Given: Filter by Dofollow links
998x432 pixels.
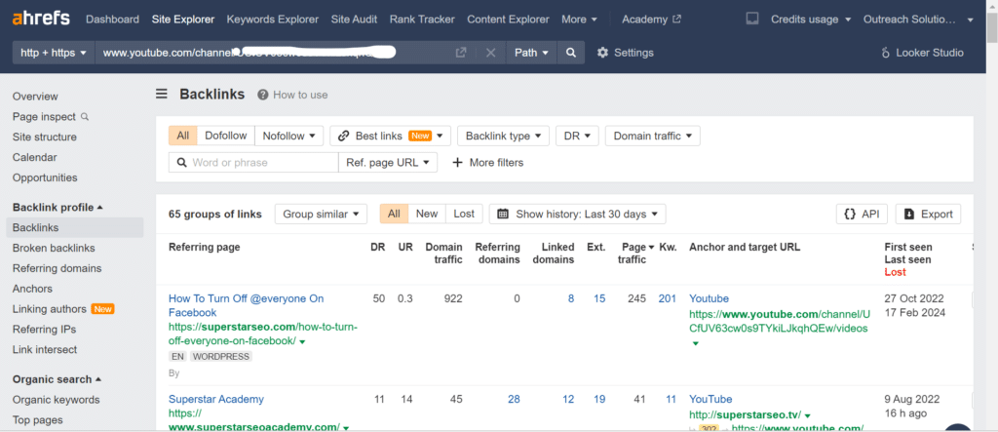Looking at the screenshot, I should click(226, 136).
